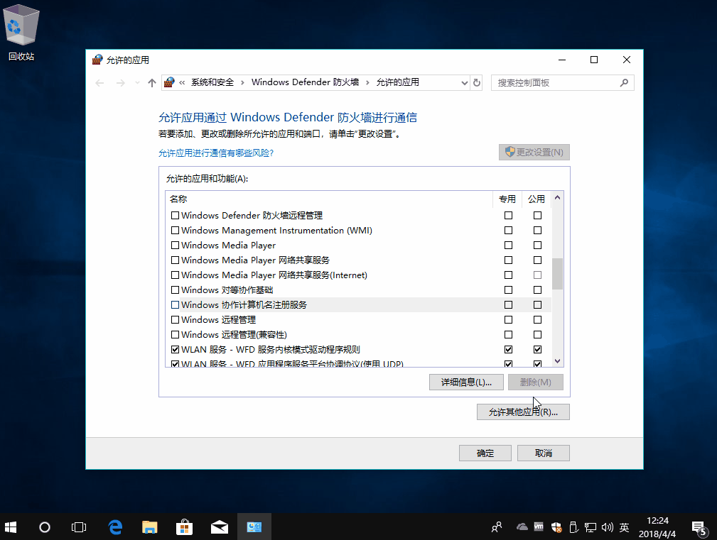Open Mail app from taskbar
The image size is (717, 540).
tap(220, 527)
